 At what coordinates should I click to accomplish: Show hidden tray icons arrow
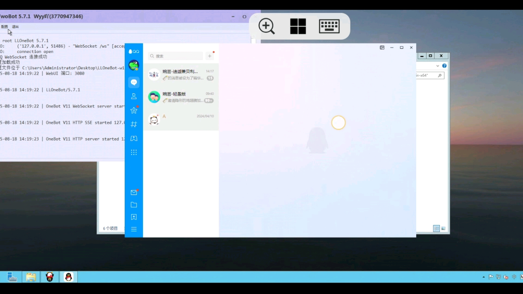pos(484,277)
